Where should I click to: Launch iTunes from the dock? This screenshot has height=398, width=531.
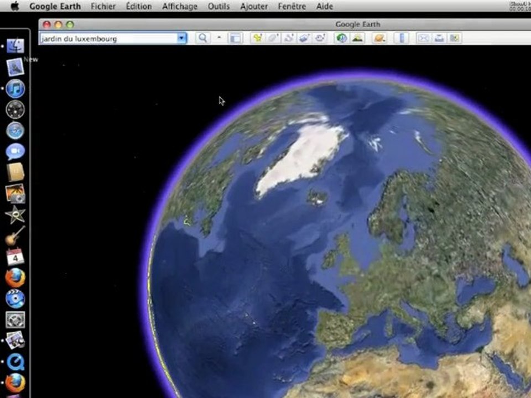(x=15, y=88)
